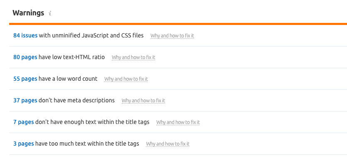Select the 'have a low word count' text

point(68,79)
